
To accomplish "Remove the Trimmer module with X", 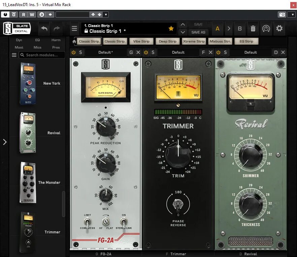I will tap(210, 52).
